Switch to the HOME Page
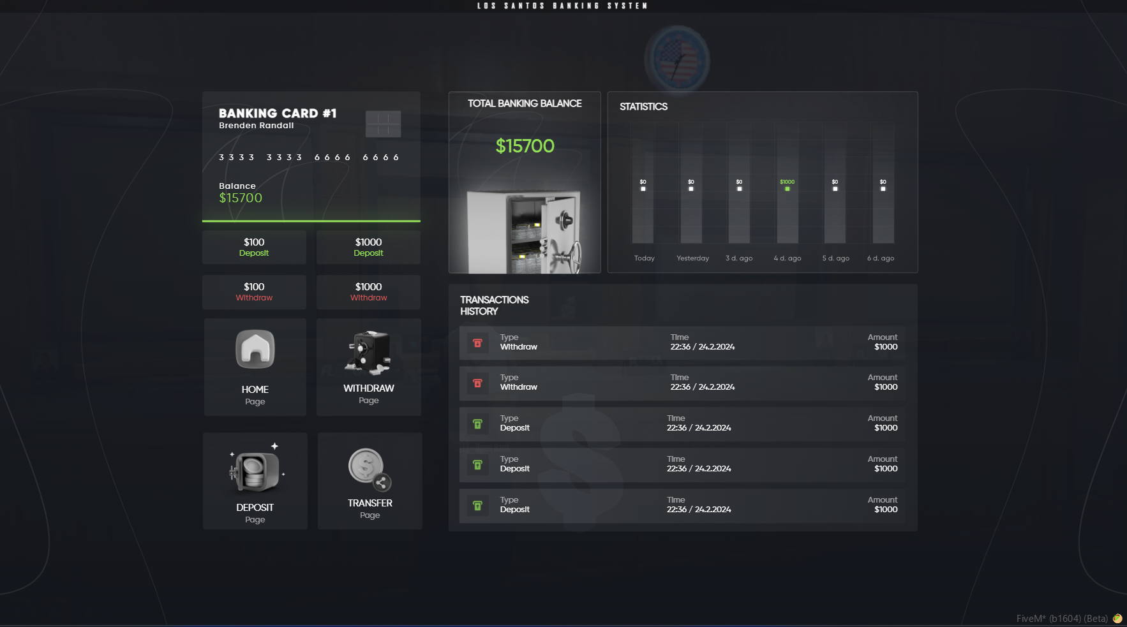This screenshot has width=1127, height=627. click(x=255, y=367)
